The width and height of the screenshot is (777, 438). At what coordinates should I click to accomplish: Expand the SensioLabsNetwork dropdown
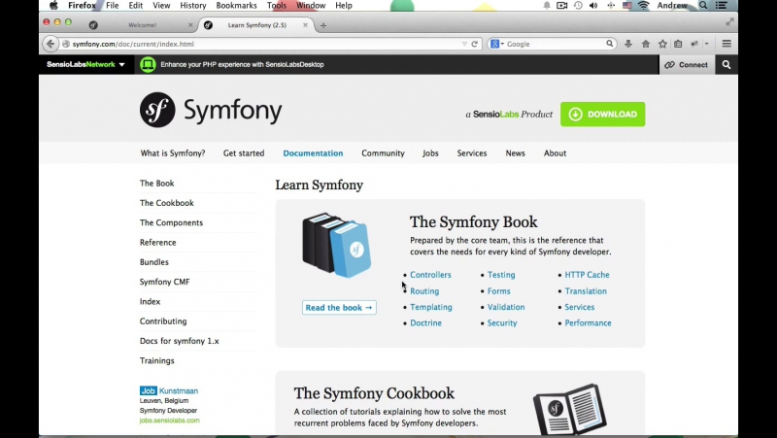pos(85,64)
